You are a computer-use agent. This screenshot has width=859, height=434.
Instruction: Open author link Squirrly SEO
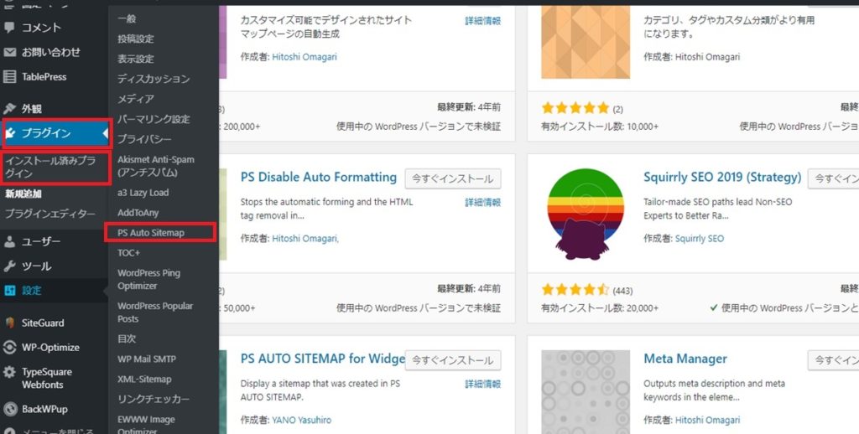700,239
